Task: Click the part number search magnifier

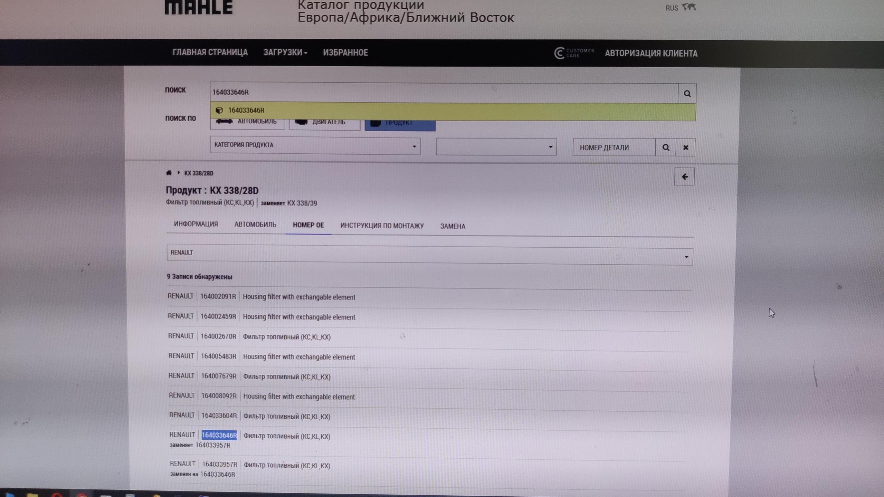Action: click(665, 147)
